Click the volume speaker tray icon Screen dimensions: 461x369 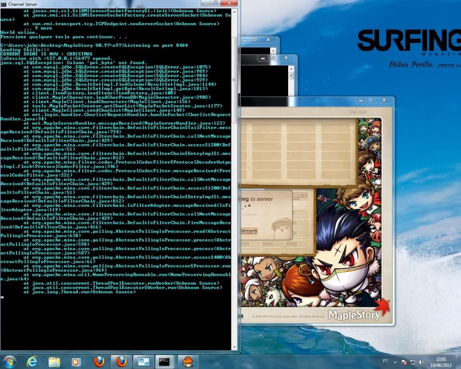tap(421, 362)
